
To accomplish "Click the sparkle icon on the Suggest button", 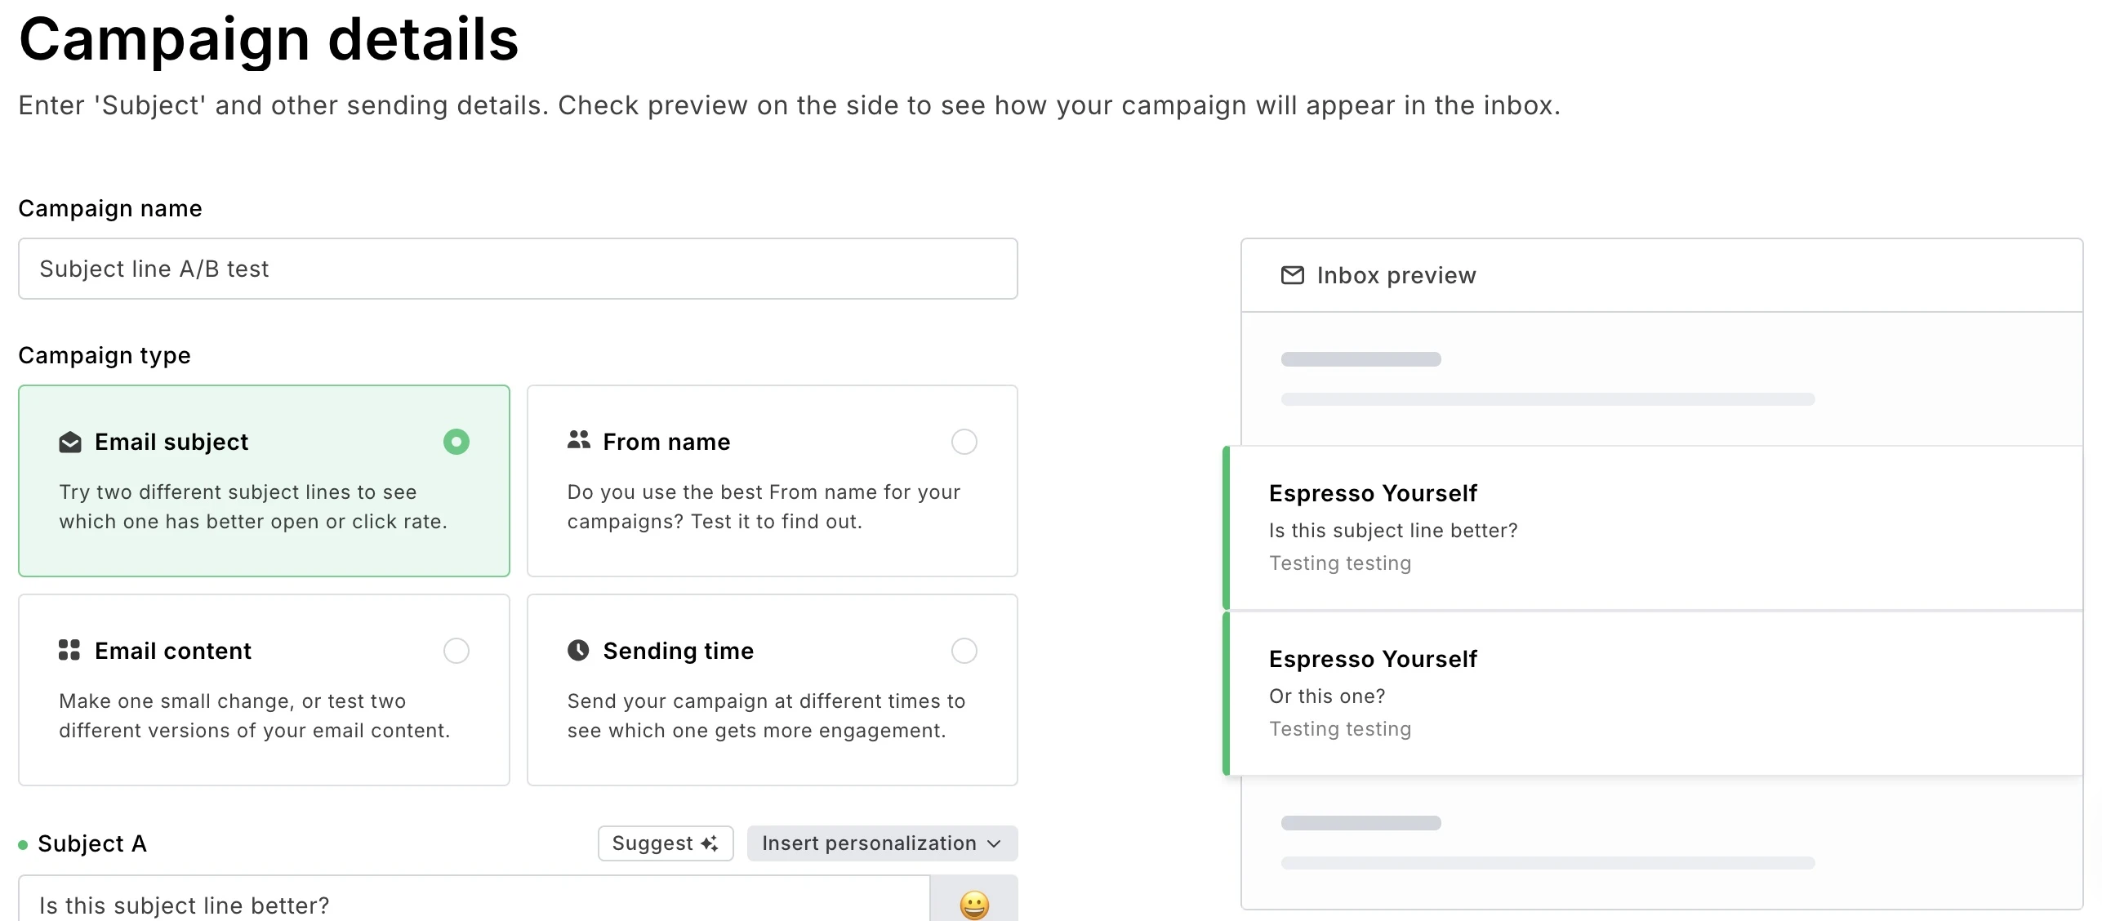I will click(x=710, y=843).
